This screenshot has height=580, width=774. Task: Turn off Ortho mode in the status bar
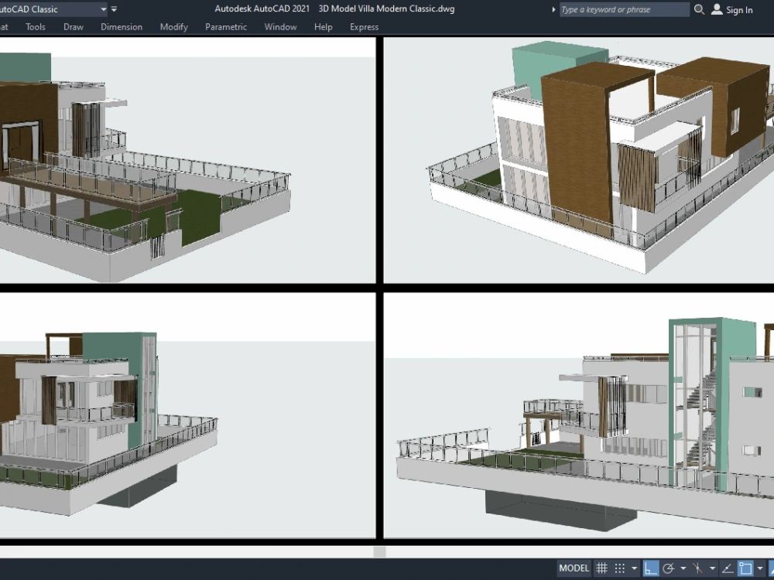click(x=649, y=568)
